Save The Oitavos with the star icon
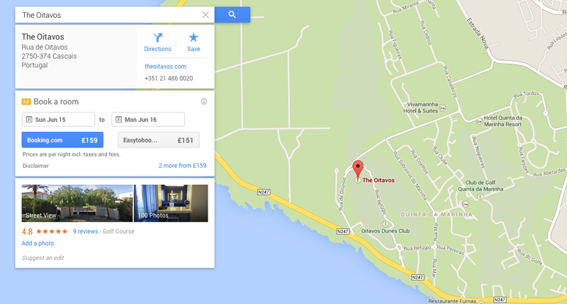567x304 pixels. coord(193,43)
